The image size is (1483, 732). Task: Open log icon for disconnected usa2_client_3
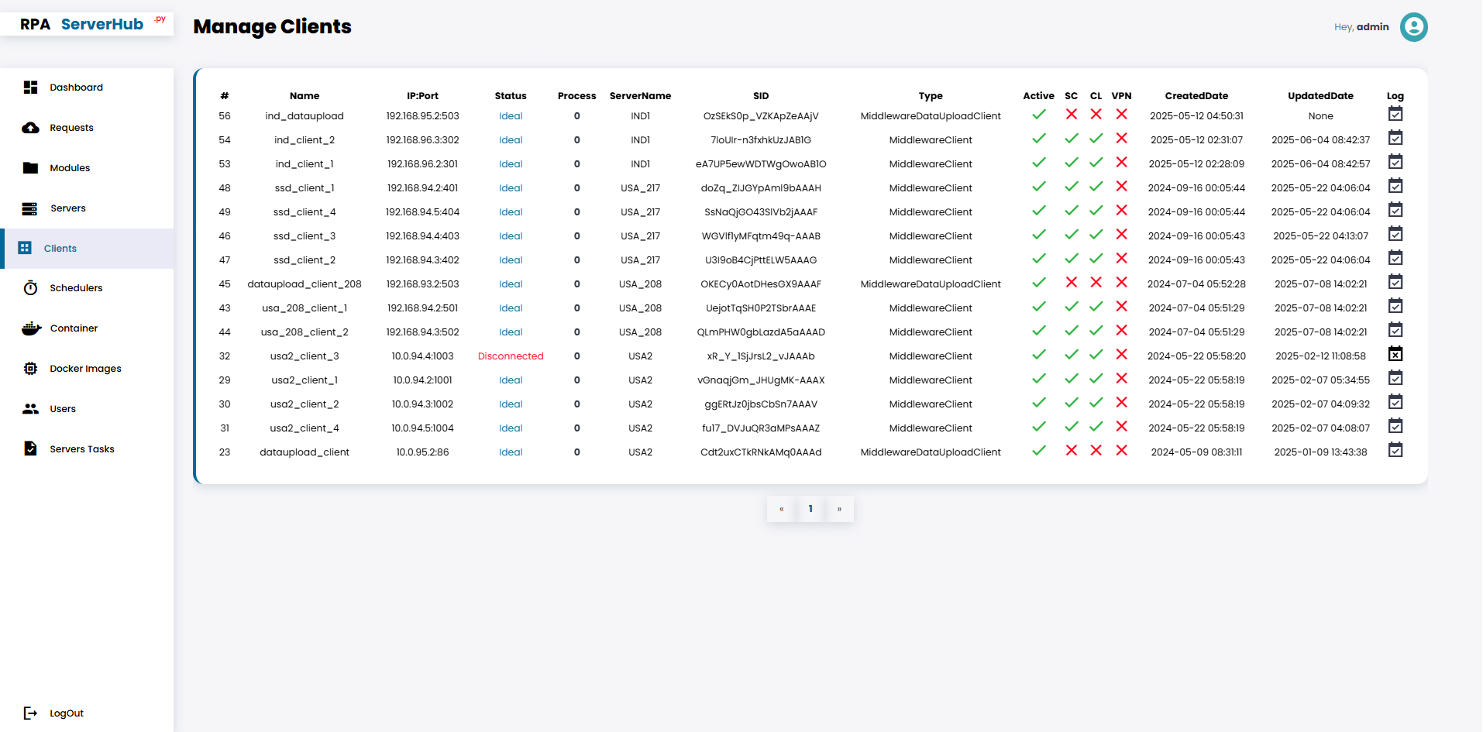click(x=1395, y=355)
